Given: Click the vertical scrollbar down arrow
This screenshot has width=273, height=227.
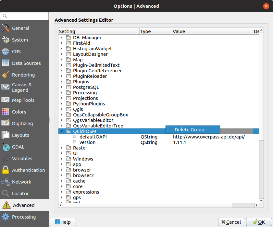Looking at the screenshot, I should point(261,201).
